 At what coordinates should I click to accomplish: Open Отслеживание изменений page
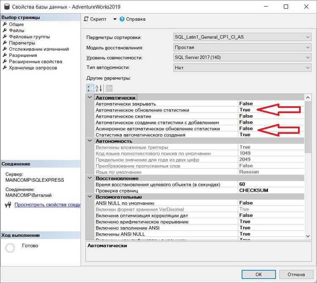[x=39, y=49]
